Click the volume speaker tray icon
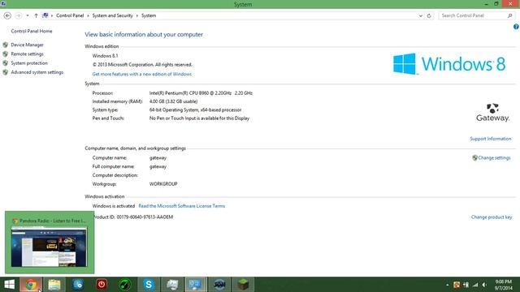520x292 pixels. click(484, 285)
